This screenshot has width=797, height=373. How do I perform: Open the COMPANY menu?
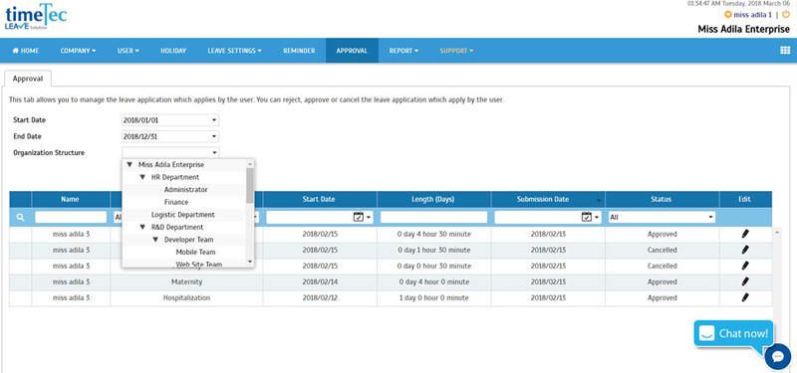coord(79,51)
